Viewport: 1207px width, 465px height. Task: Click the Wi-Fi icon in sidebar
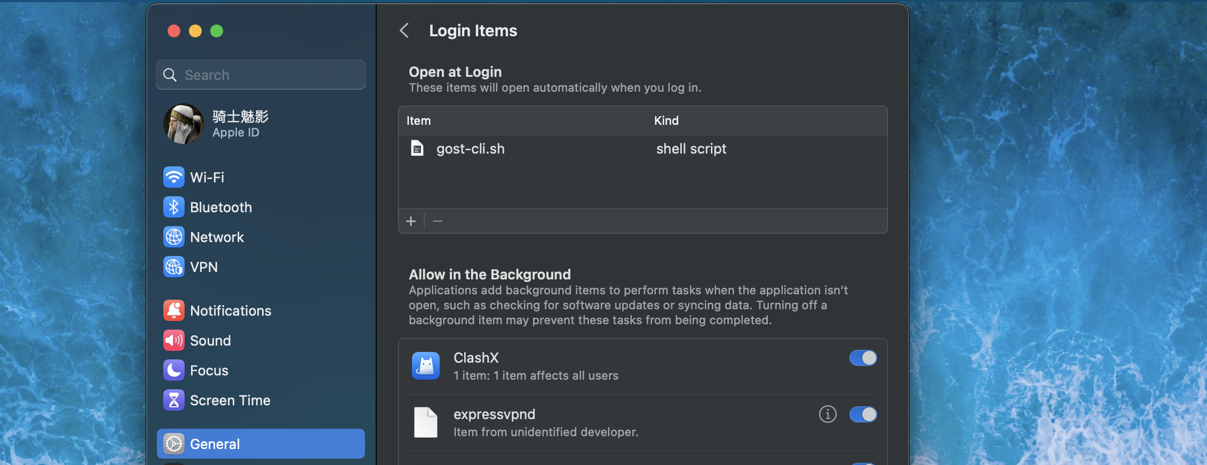pos(174,177)
